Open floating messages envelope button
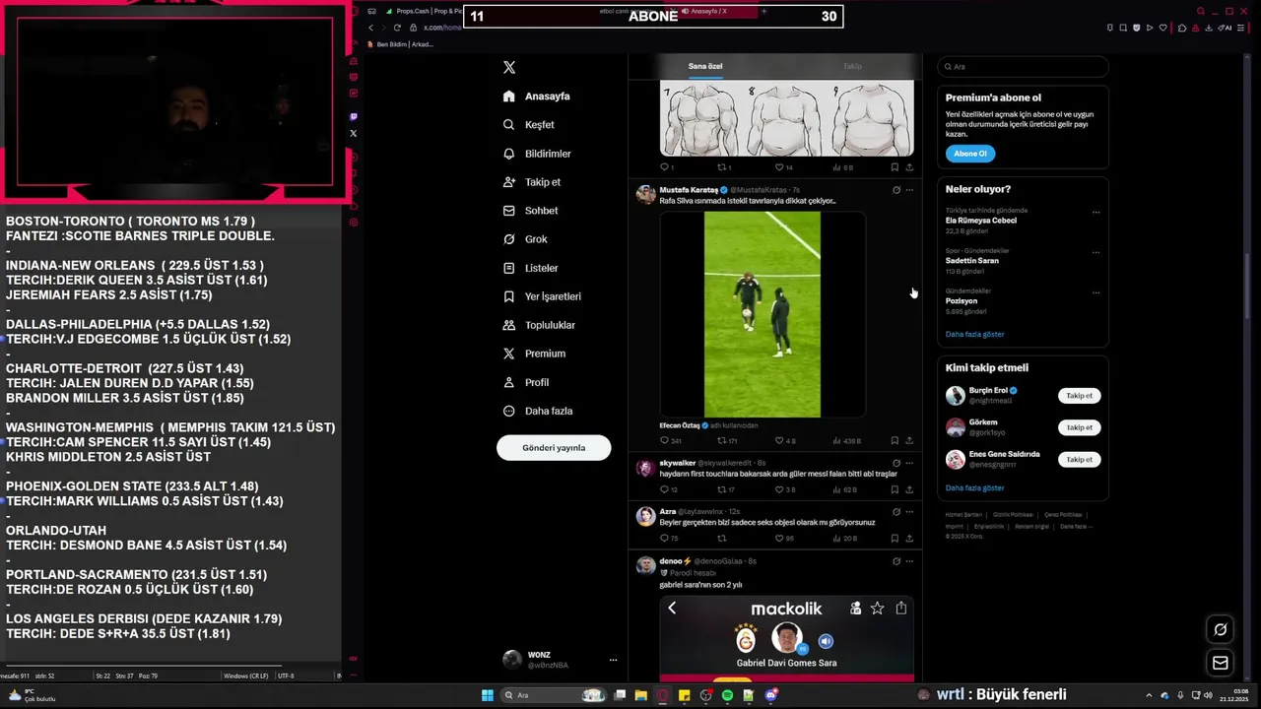 pos(1220,664)
